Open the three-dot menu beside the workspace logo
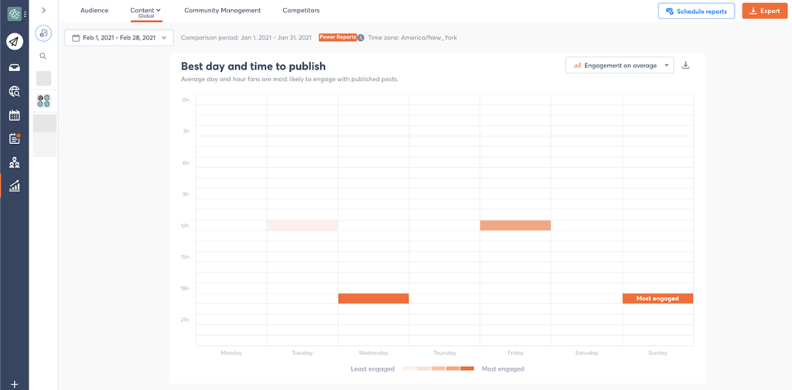The width and height of the screenshot is (792, 390). tap(26, 14)
